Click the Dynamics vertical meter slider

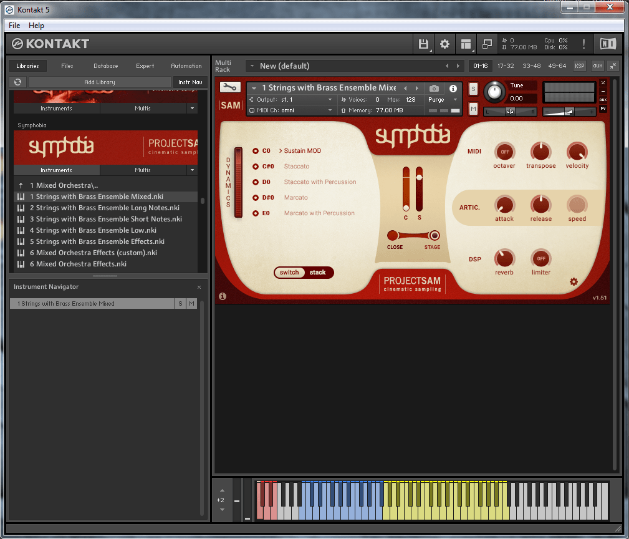coord(238,182)
